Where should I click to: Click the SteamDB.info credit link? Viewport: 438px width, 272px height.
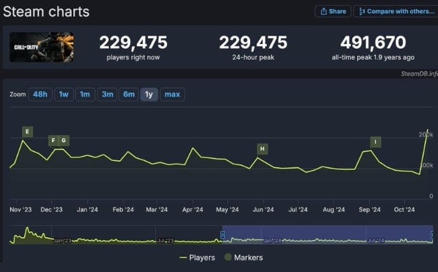tap(417, 73)
